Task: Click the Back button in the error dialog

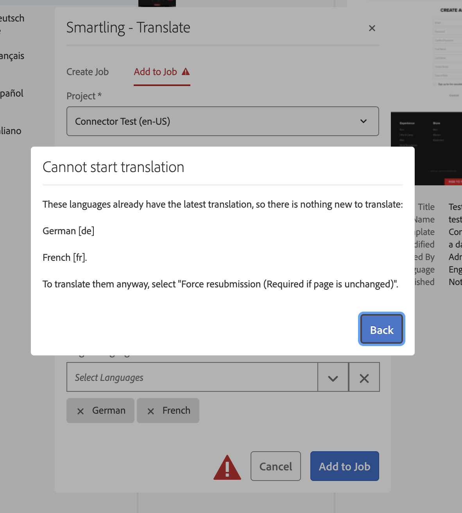Action: coord(381,329)
